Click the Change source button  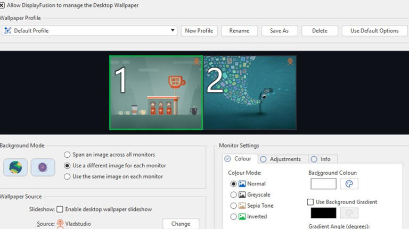click(181, 224)
